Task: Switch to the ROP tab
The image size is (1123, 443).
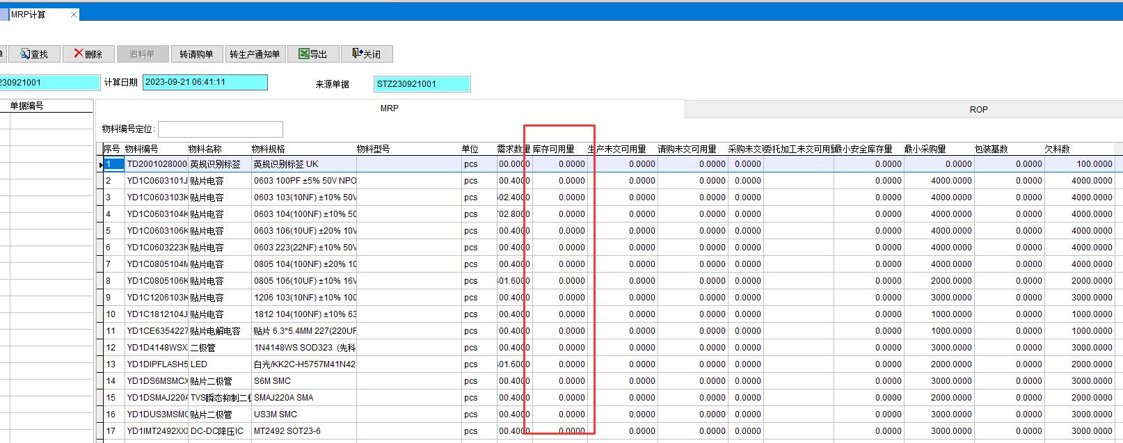Action: (978, 110)
